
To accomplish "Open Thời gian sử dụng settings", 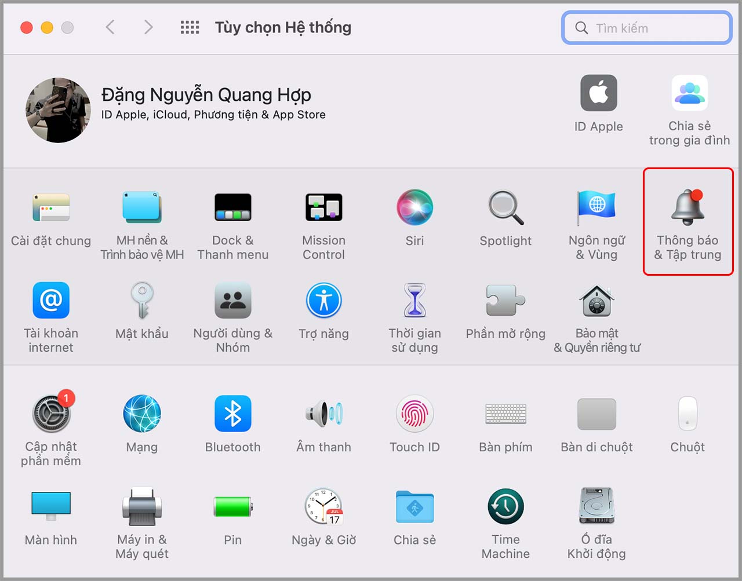I will click(414, 299).
